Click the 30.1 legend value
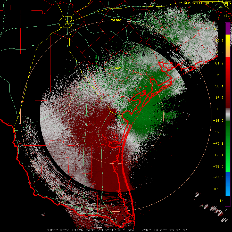This screenshot has height=232, width=232. 219,86
